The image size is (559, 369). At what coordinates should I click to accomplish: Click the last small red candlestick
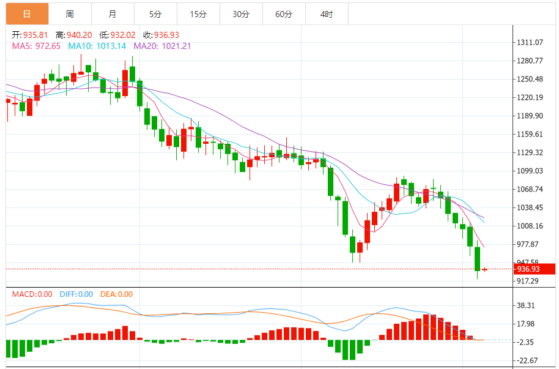[484, 269]
